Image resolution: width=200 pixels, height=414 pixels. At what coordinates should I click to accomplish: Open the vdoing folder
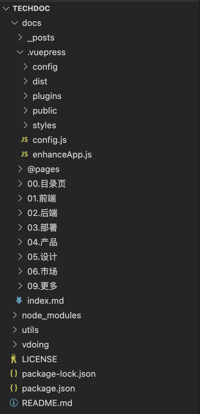coord(35,345)
